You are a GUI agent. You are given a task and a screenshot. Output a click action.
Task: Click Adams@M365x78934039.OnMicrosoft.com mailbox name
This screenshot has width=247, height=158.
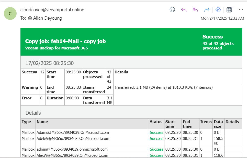tap(73, 133)
